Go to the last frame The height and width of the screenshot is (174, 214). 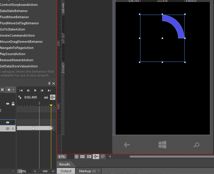tap(49, 91)
